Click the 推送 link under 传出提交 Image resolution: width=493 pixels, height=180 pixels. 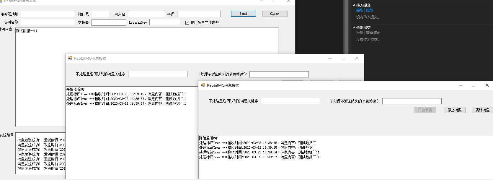[360, 33]
